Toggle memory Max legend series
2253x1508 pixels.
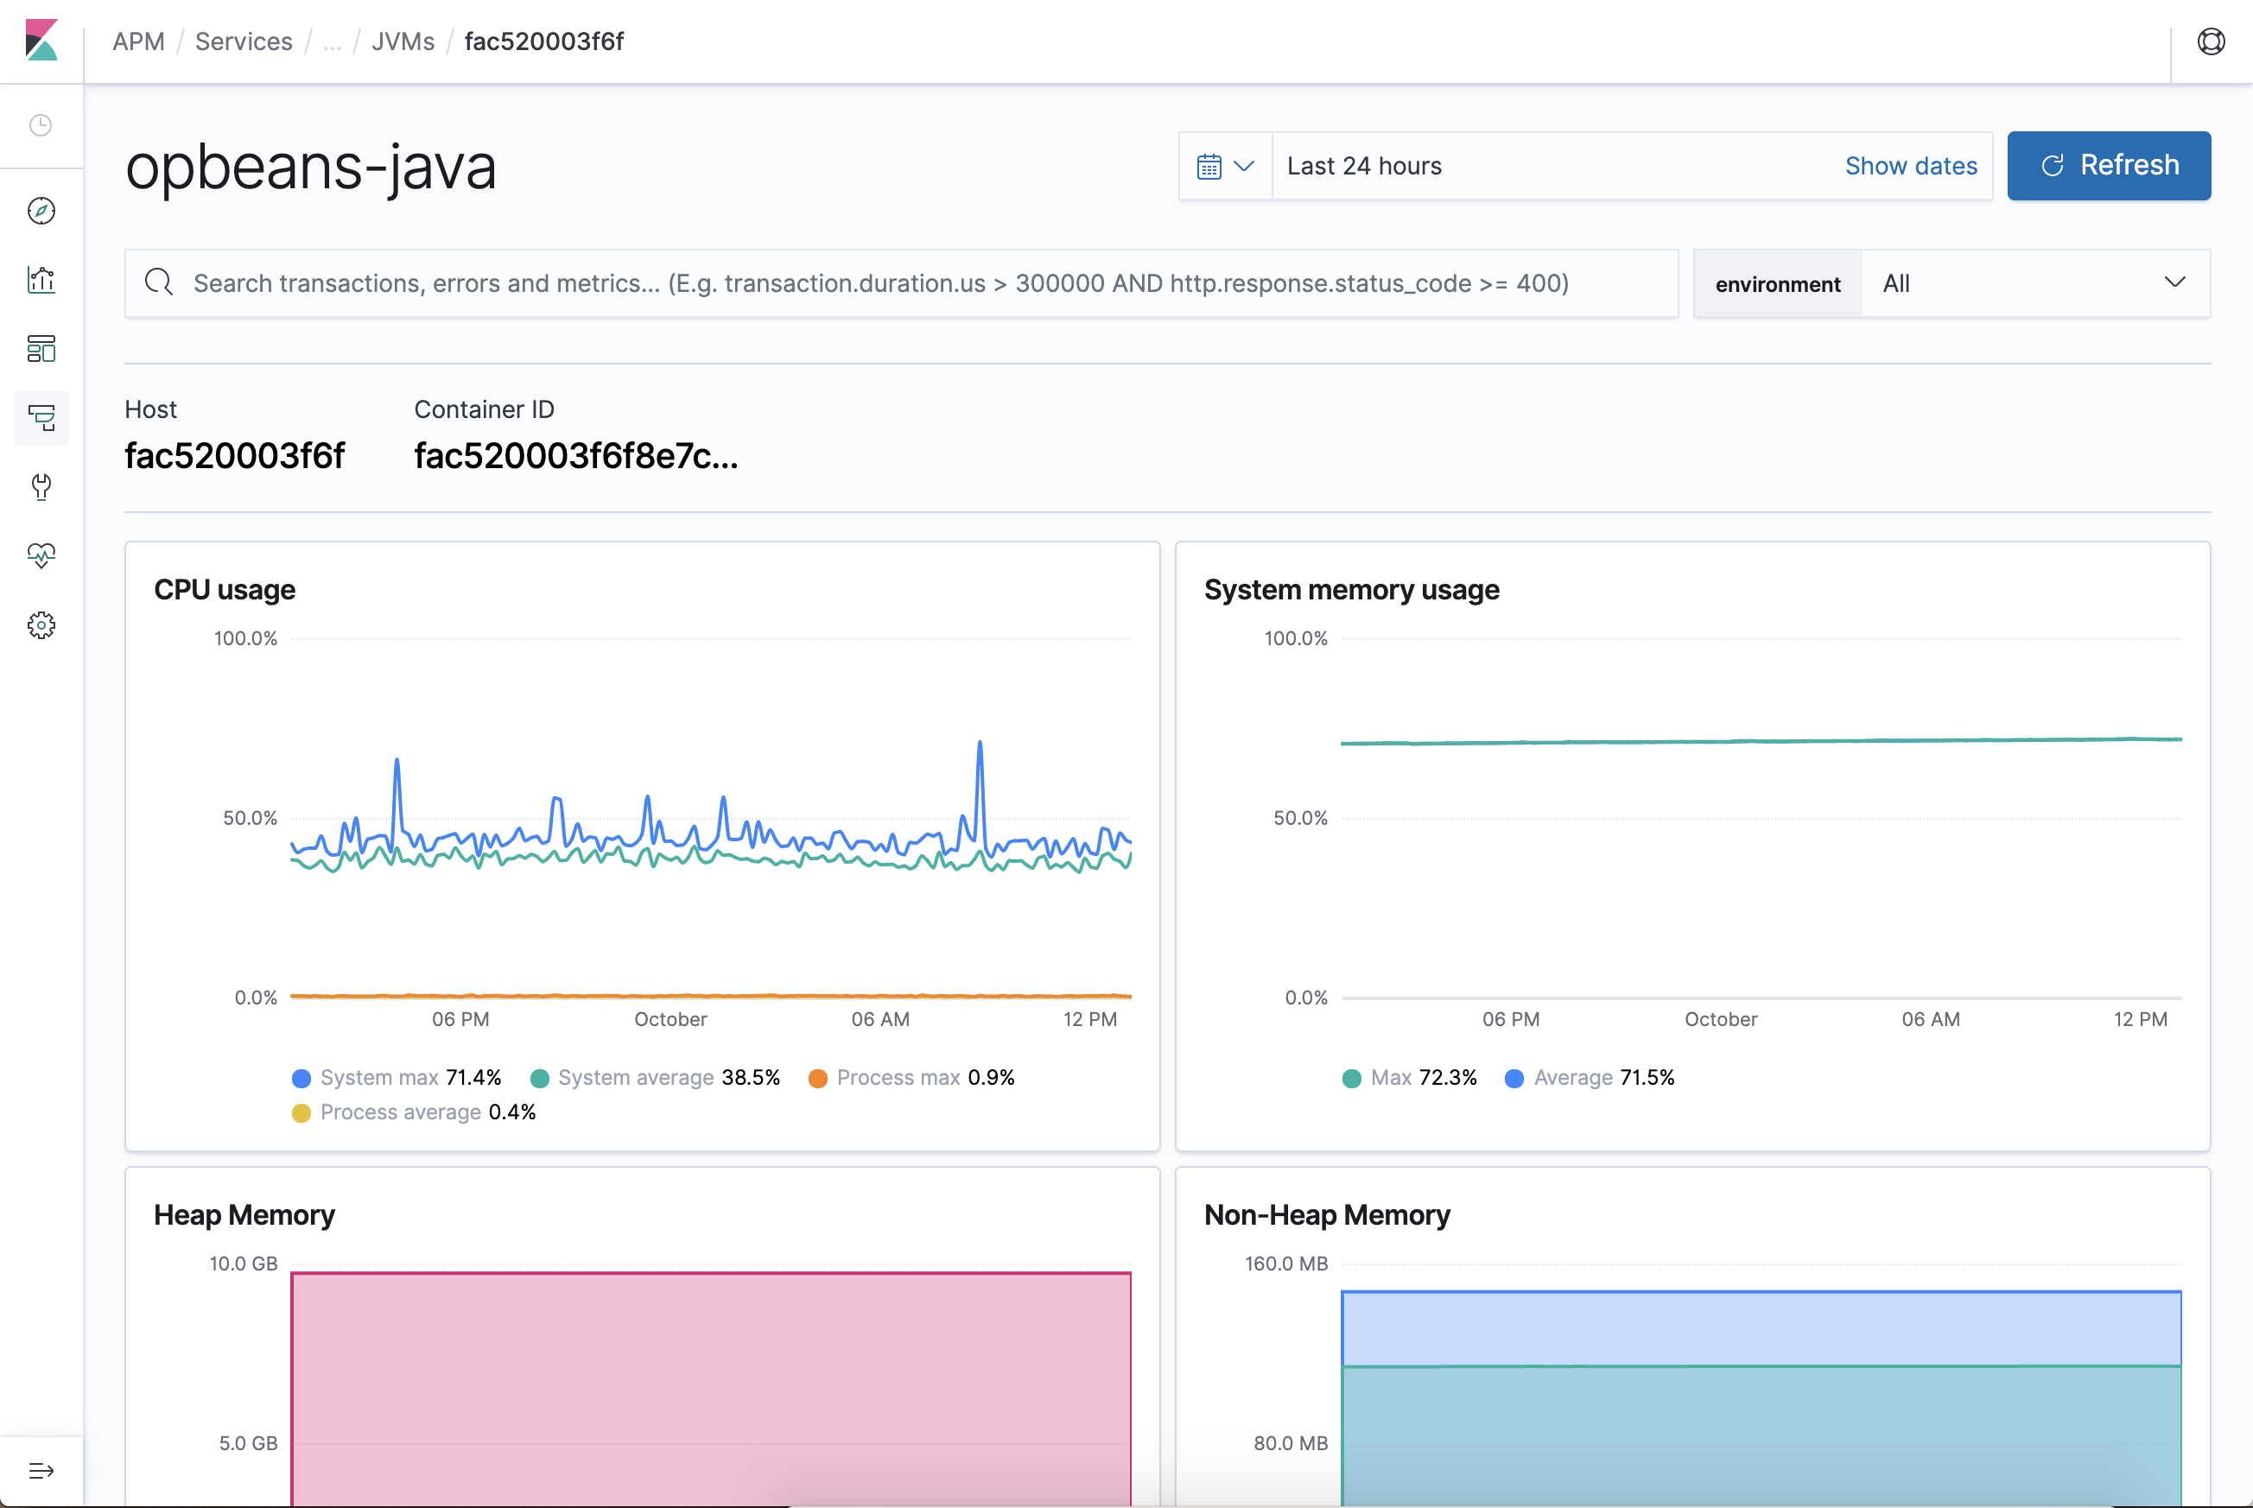point(1409,1077)
